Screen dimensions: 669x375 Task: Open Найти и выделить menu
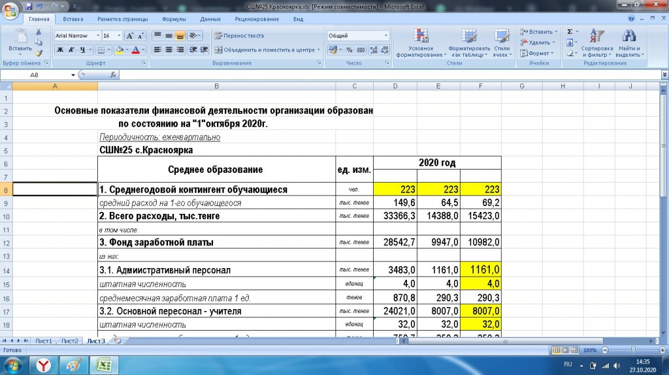point(629,42)
